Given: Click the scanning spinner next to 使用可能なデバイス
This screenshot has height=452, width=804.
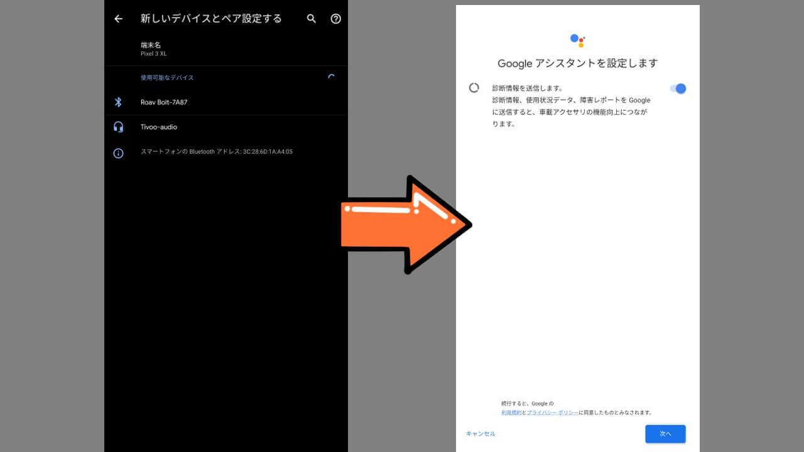Looking at the screenshot, I should [x=332, y=78].
